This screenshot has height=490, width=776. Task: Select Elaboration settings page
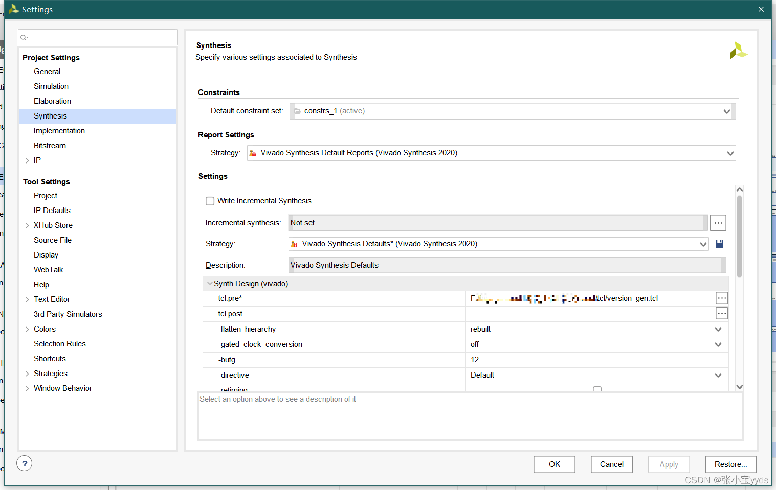click(x=52, y=101)
